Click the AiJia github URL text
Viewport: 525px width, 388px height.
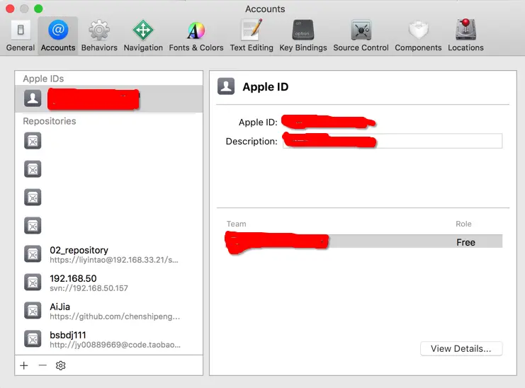(x=115, y=316)
